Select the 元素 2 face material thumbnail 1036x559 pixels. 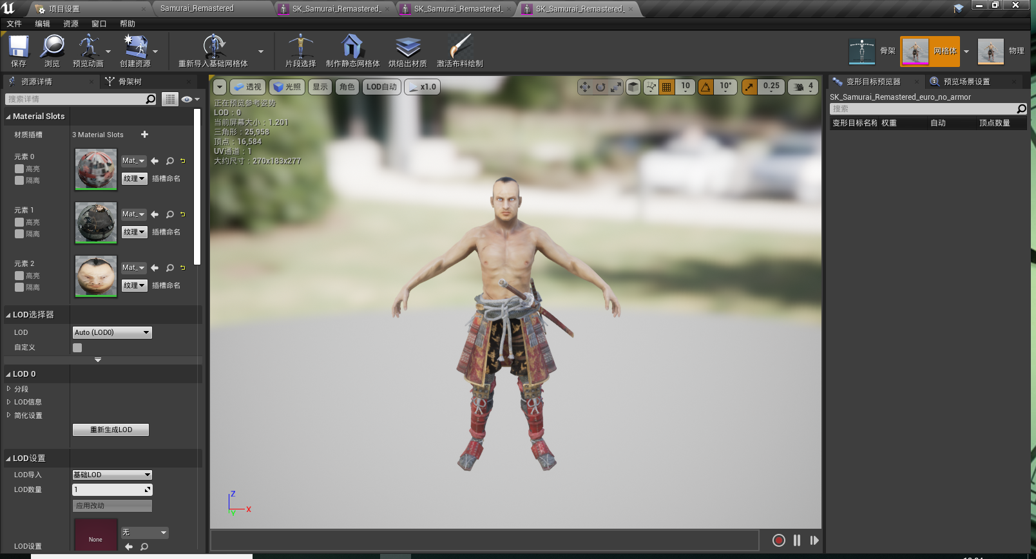[x=96, y=276]
